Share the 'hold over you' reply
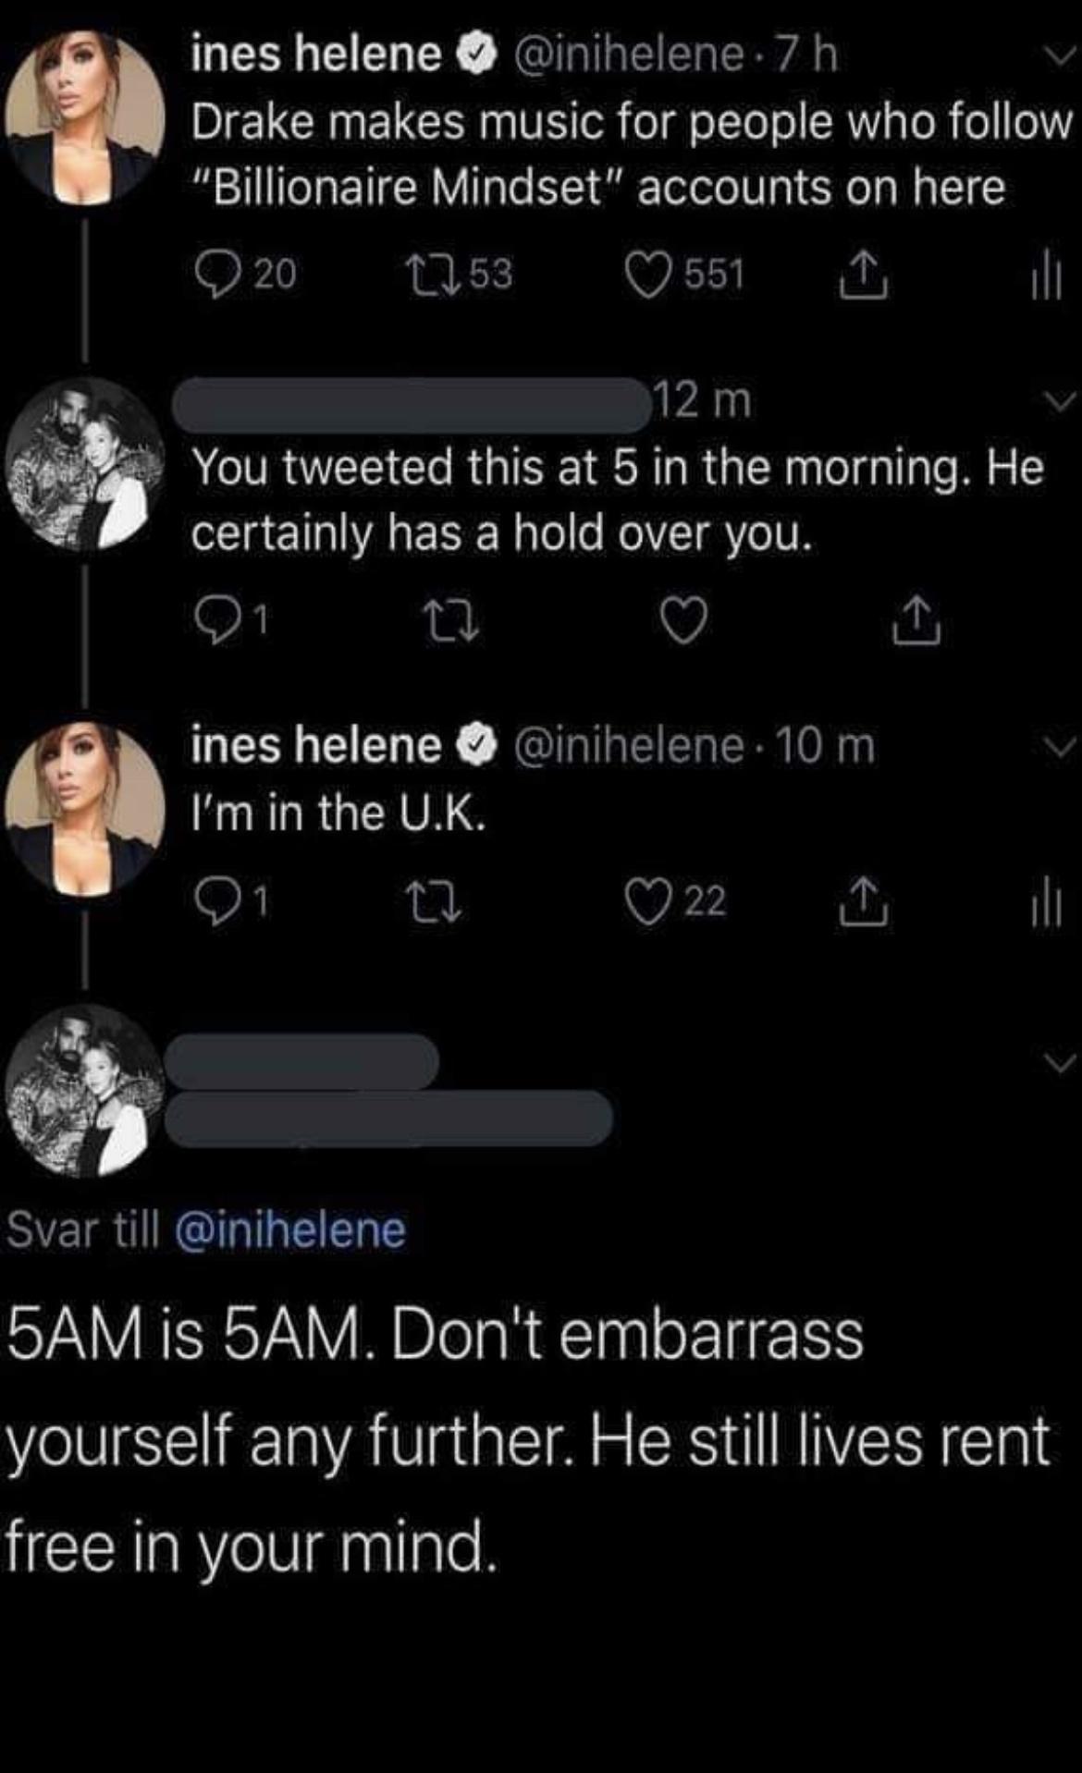 tap(916, 620)
